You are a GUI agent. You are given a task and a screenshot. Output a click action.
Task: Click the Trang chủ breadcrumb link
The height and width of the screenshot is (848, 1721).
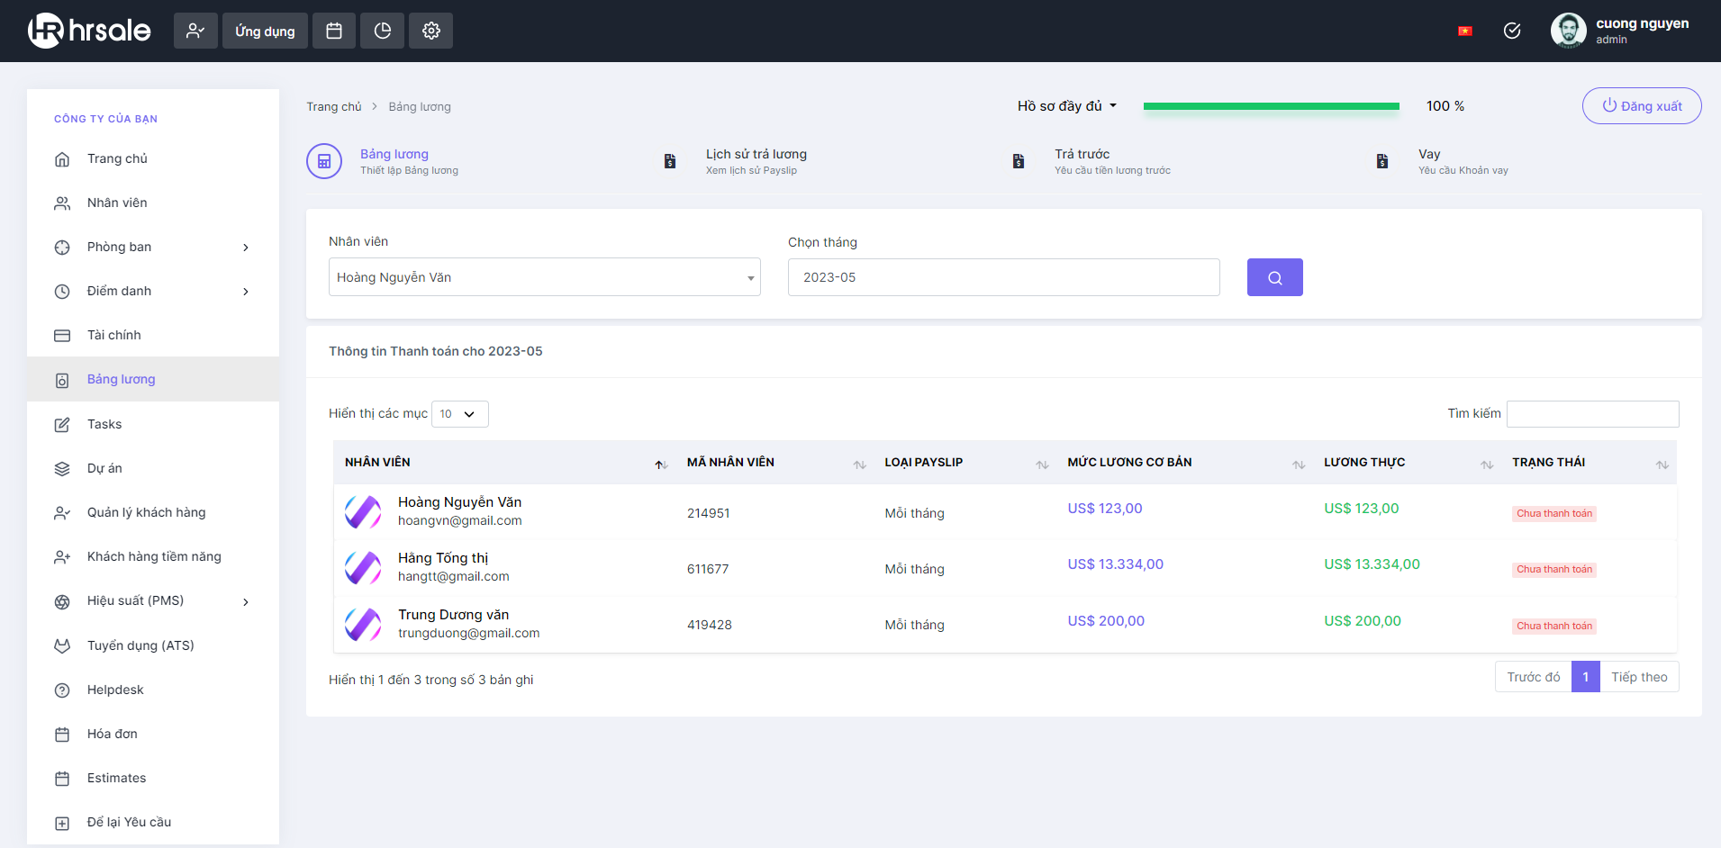(333, 106)
